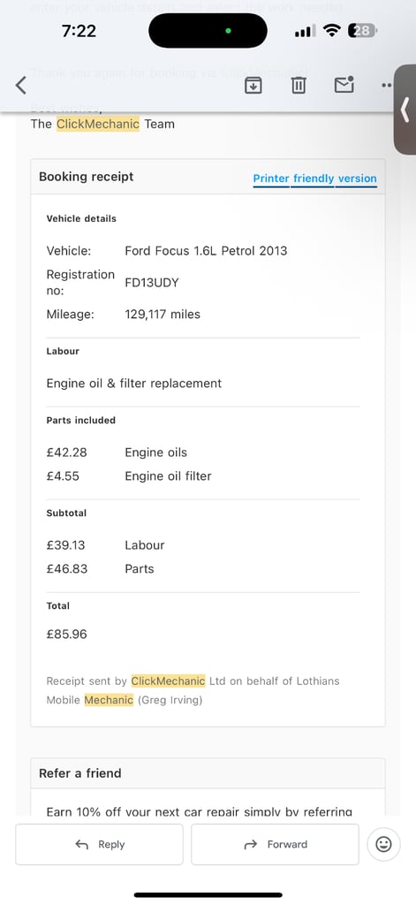The height and width of the screenshot is (905, 416).
Task: Mark email as unread with the envelope icon
Action: coord(344,85)
